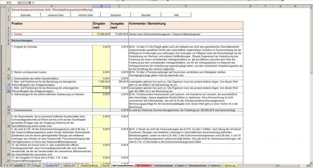This screenshot has height=168, width=313.
Task: Select column D header
Action: (x=186, y=7)
